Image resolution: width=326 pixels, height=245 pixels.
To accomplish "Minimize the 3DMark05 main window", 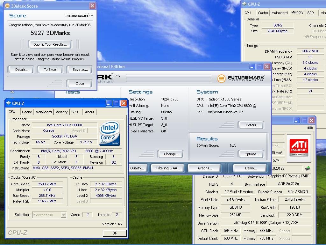I will (252, 67).
